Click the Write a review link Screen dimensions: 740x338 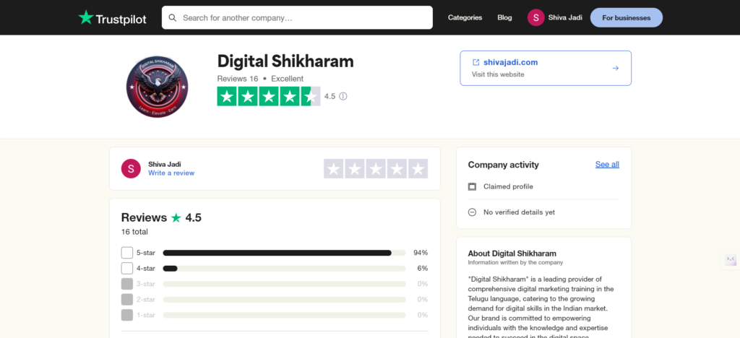171,173
